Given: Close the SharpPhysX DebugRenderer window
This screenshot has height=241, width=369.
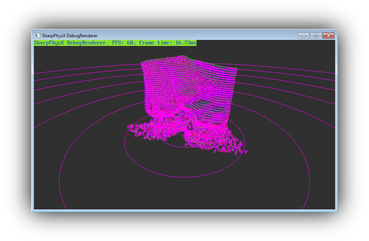Looking at the screenshot, I should coord(328,35).
